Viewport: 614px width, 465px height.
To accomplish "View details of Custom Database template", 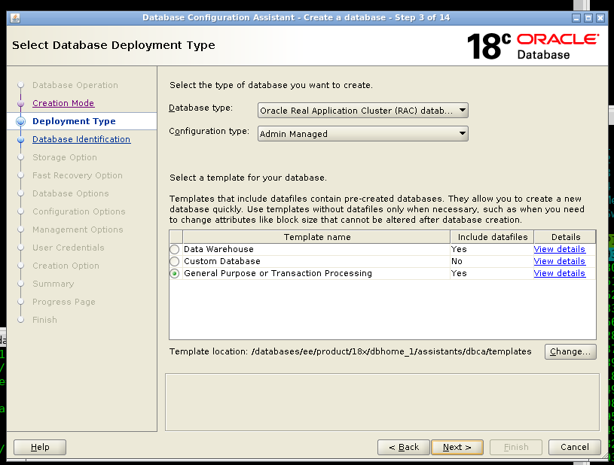I will [x=559, y=261].
